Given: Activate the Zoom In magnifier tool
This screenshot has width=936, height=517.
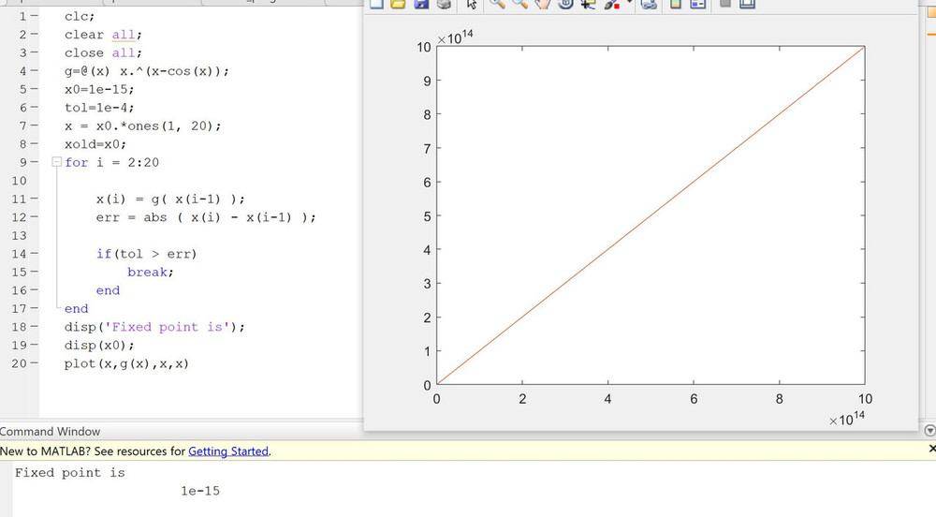Looking at the screenshot, I should [x=496, y=4].
